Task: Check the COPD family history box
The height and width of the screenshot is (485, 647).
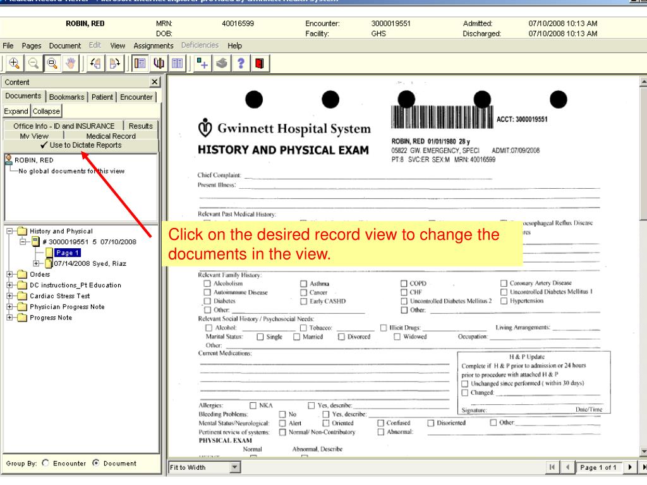Action: [x=404, y=284]
